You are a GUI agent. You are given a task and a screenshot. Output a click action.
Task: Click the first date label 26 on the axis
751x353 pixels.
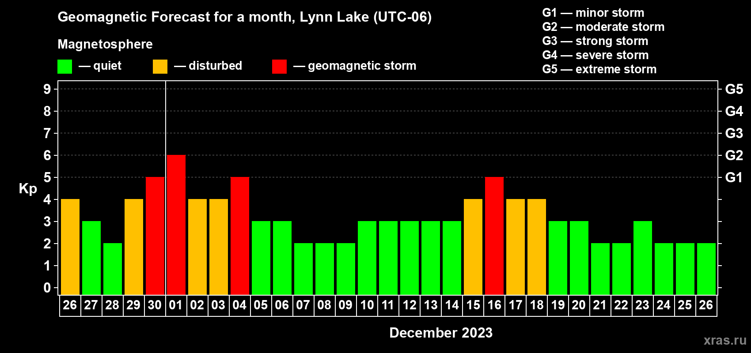tap(70, 305)
